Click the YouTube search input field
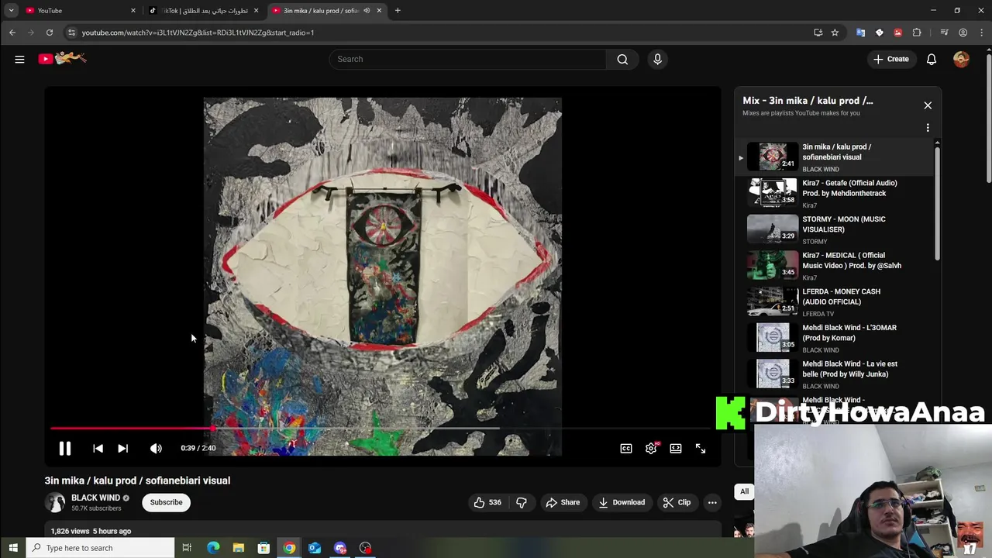 468,59
